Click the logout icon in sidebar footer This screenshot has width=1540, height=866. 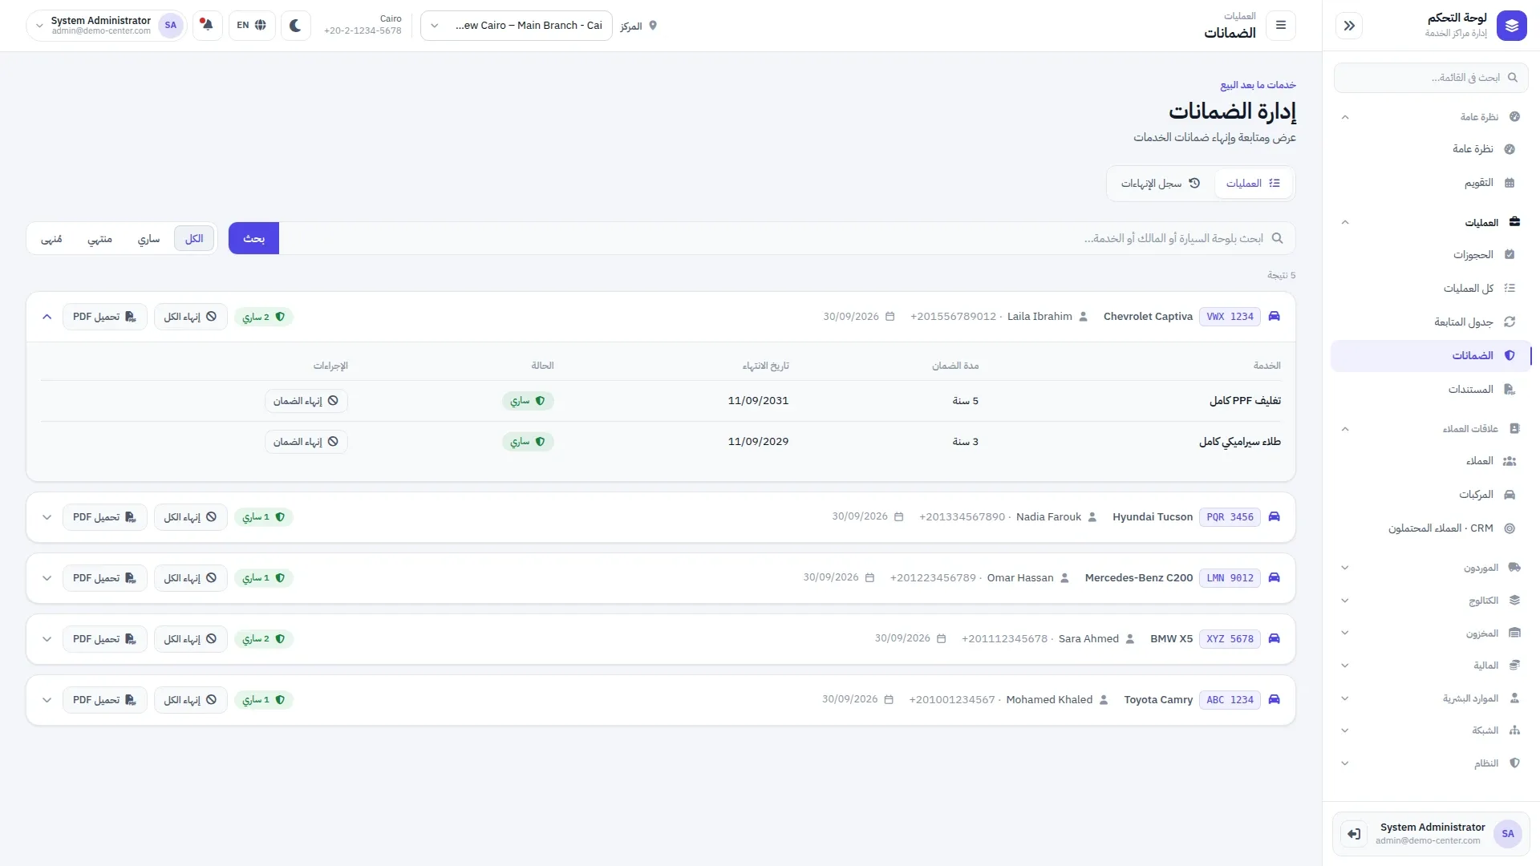[1354, 834]
